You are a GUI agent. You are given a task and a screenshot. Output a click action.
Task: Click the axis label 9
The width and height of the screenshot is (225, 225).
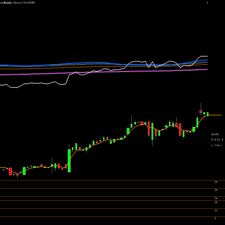pos(215,219)
